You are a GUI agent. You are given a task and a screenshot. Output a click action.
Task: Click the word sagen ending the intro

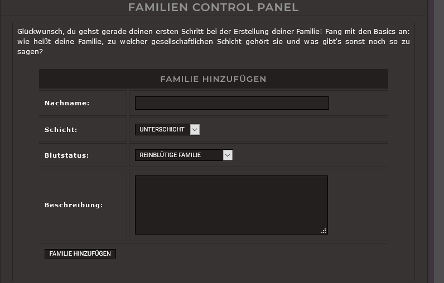tap(27, 52)
